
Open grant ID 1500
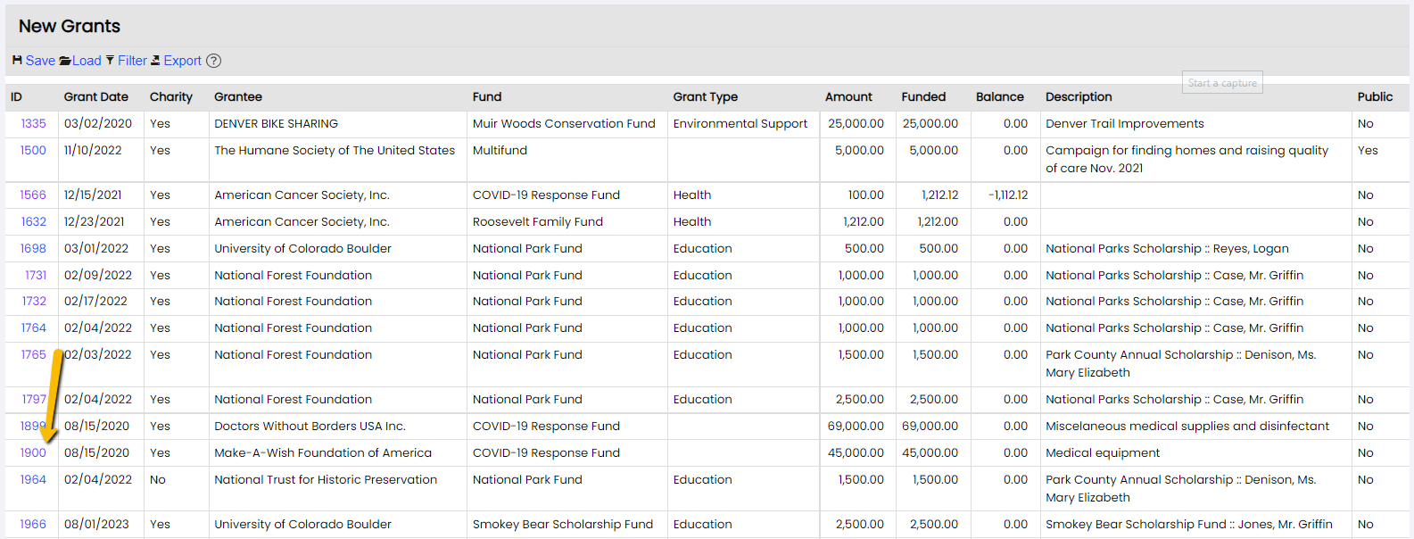click(x=33, y=151)
